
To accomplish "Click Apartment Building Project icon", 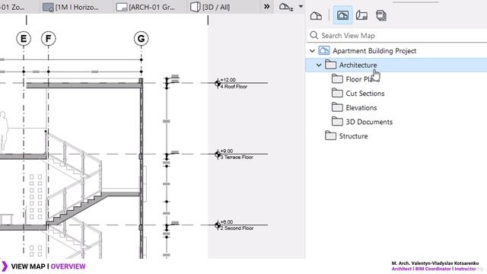I will pos(324,50).
